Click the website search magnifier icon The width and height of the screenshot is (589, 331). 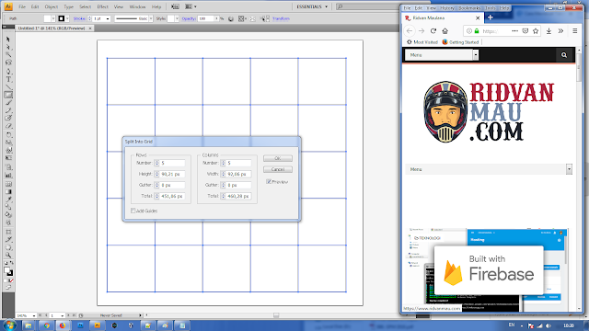coord(564,55)
